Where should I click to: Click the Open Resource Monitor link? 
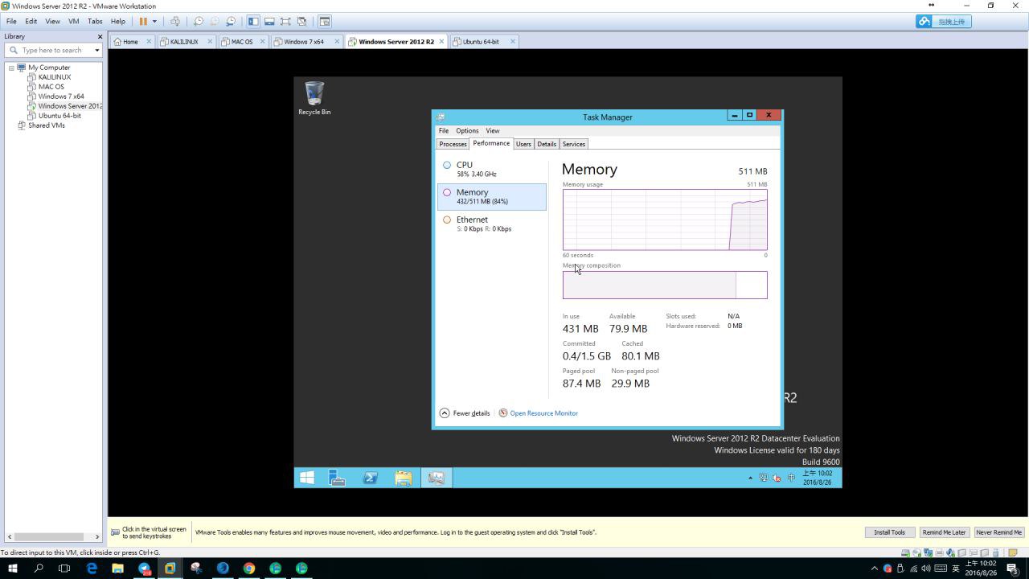[x=543, y=413]
